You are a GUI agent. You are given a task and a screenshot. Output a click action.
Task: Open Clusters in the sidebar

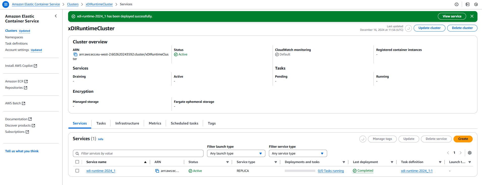11,31
